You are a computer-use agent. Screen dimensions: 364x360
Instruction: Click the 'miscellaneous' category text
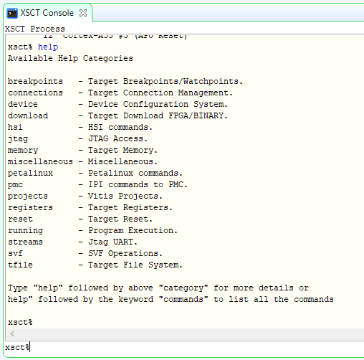click(40, 161)
